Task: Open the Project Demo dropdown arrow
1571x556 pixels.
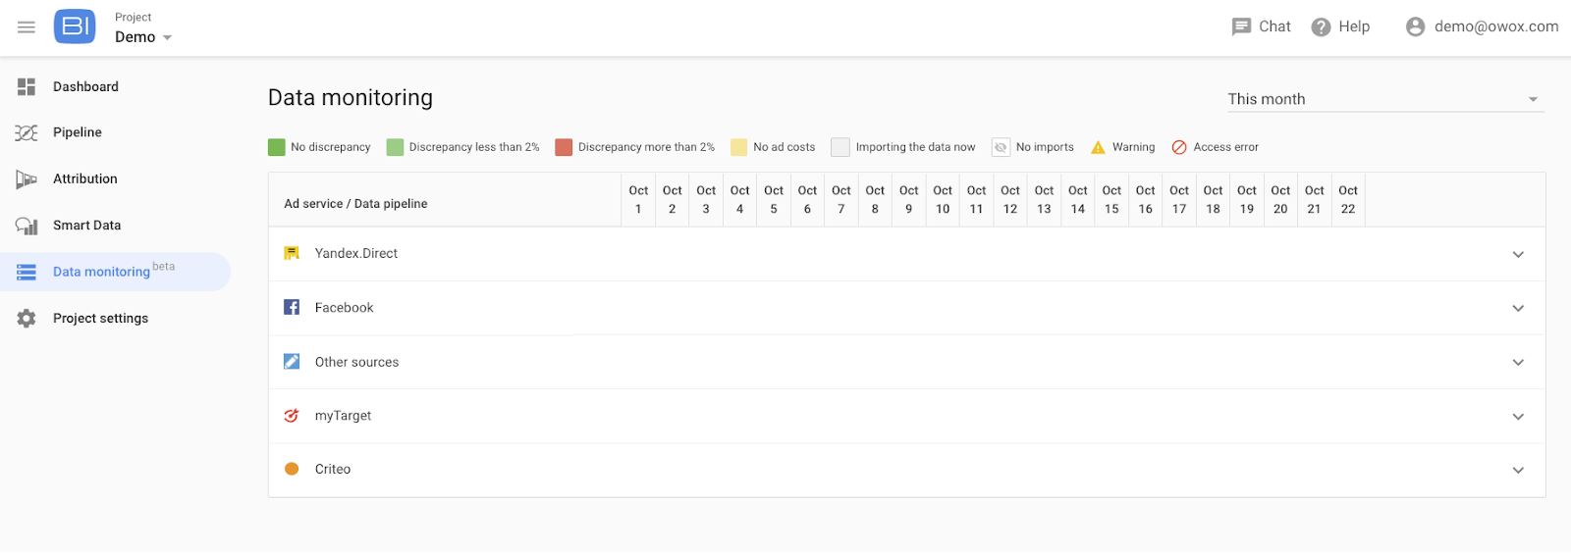Action: [167, 38]
